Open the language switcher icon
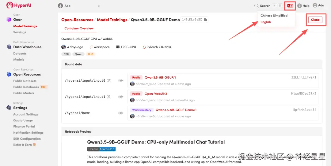Viewport: 331px width, 166px height. tap(290, 6)
